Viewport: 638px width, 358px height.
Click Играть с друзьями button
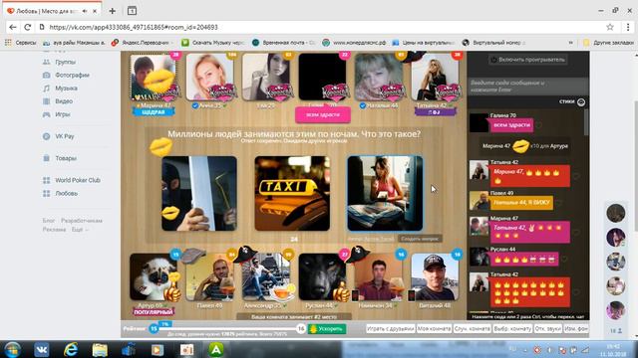pyautogui.click(x=390, y=329)
